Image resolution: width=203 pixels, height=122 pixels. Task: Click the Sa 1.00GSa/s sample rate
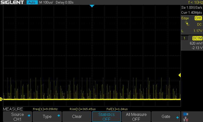[192, 8]
